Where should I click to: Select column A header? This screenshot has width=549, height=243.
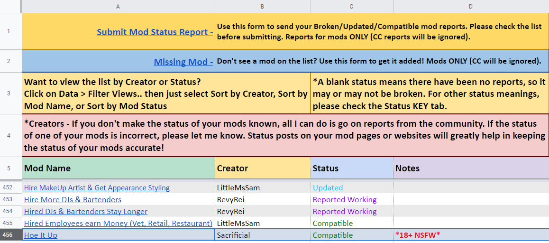click(x=119, y=6)
